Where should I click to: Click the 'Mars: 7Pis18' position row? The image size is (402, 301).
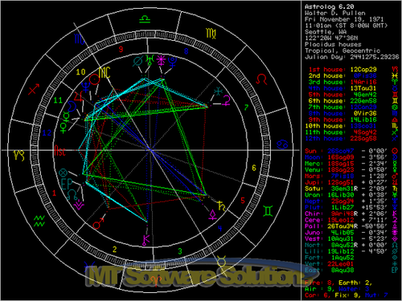coord(351,176)
